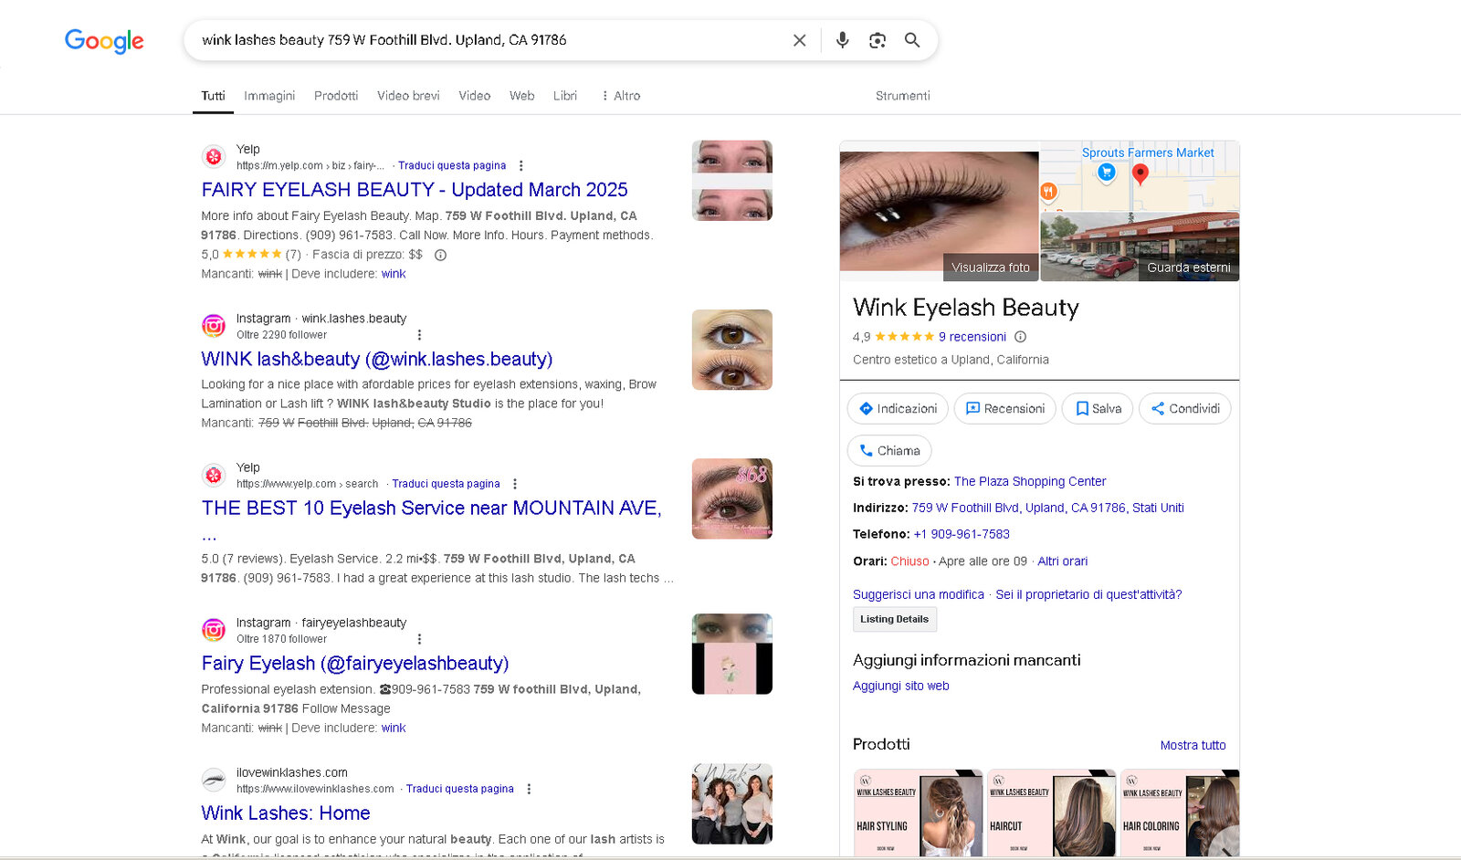Open options for ilovewinklashes.com result

click(529, 789)
